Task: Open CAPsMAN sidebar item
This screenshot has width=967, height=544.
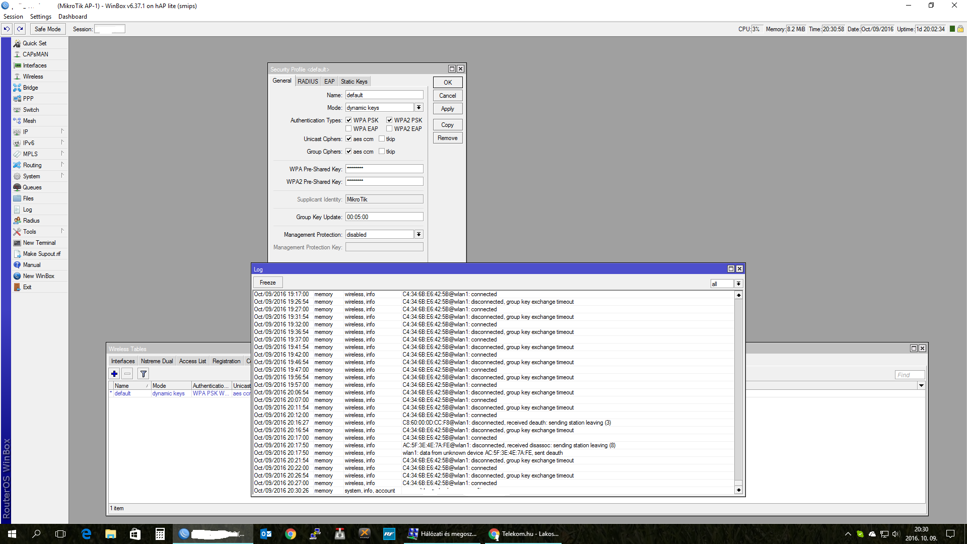Action: coord(40,54)
